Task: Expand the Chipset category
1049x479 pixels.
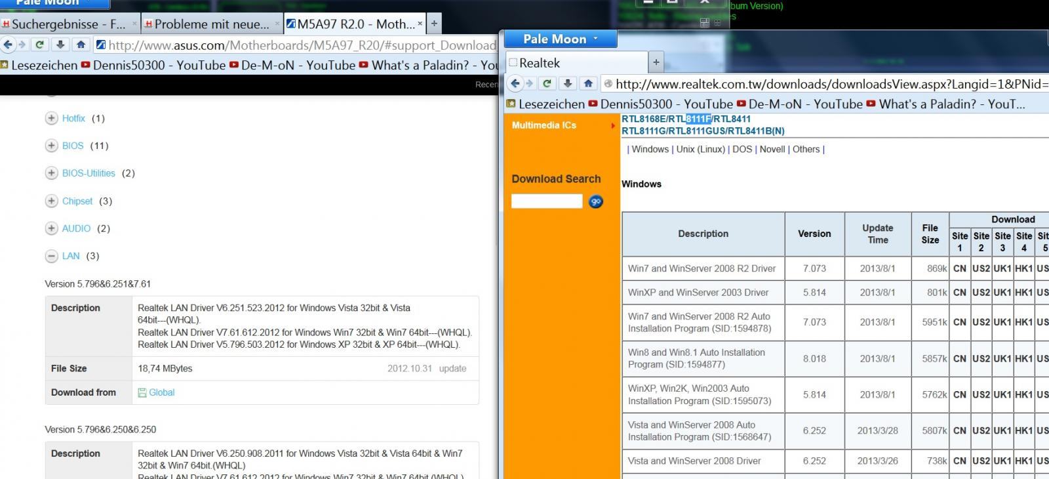Action: point(52,201)
